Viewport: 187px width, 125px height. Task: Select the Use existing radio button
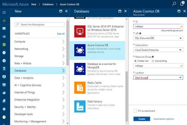(x=153, y=61)
